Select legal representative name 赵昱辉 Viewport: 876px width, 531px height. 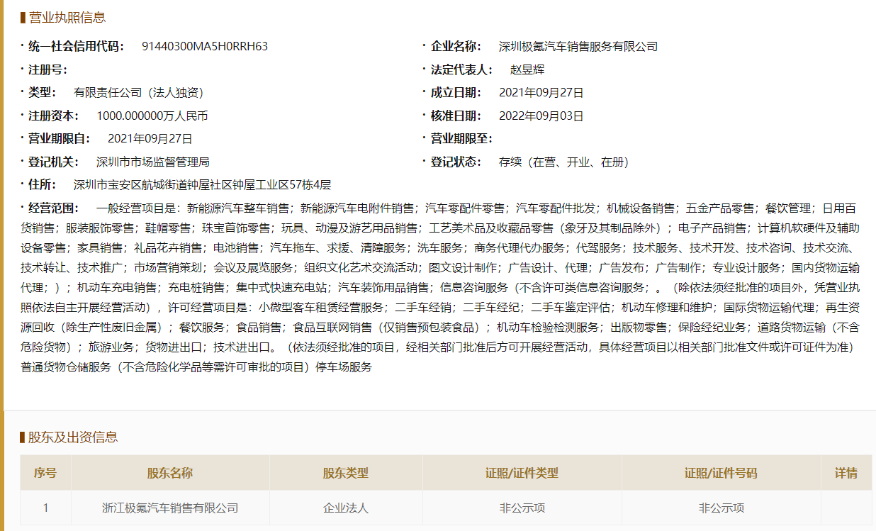[x=527, y=69]
